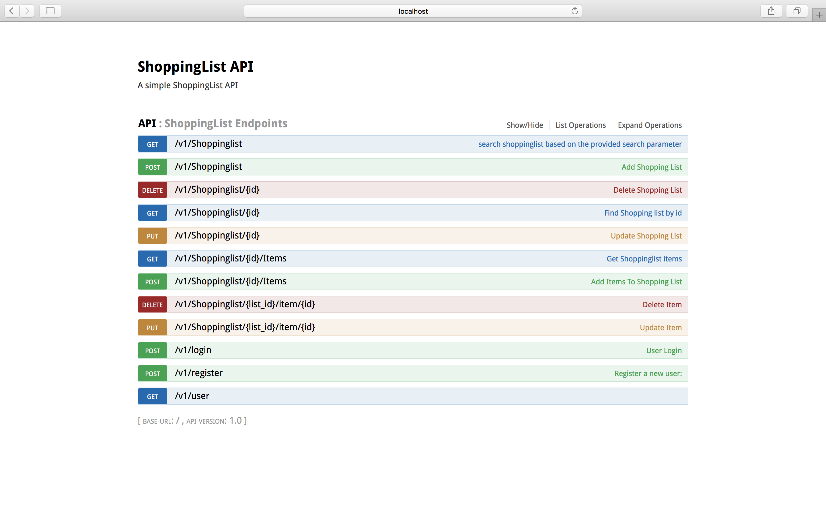Screen dimensions: 826x516
Task: Expand the PUT /v1/Shoppinglist/{list_id}/item/{id} path
Action: [245, 327]
